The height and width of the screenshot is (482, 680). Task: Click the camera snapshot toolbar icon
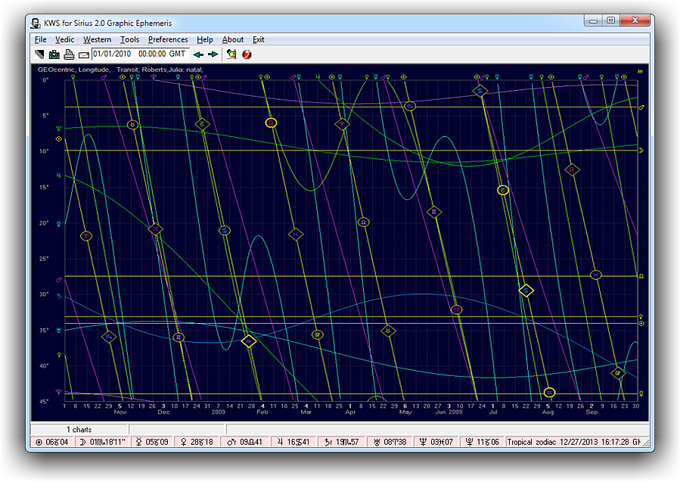click(54, 54)
